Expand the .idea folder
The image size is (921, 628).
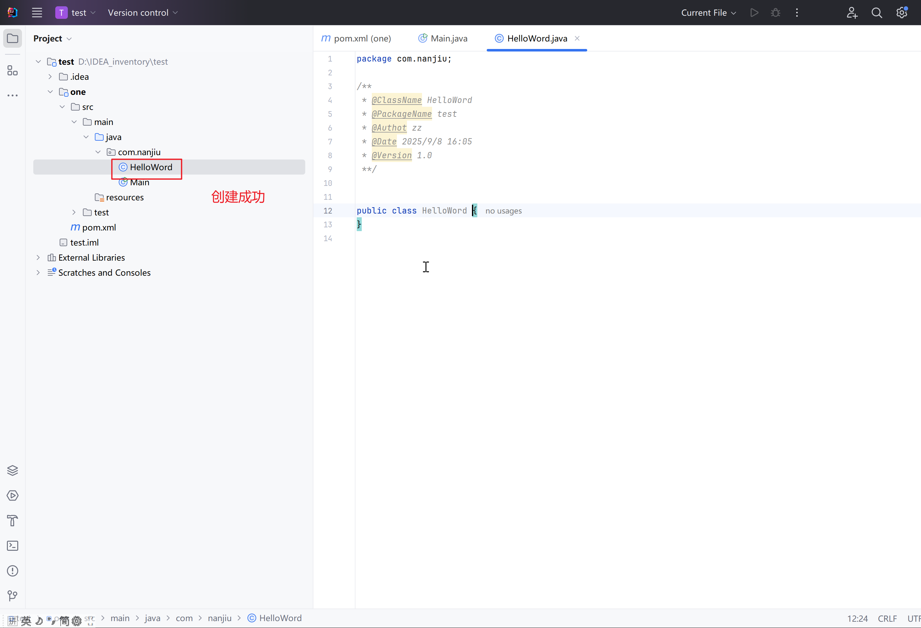click(x=50, y=77)
